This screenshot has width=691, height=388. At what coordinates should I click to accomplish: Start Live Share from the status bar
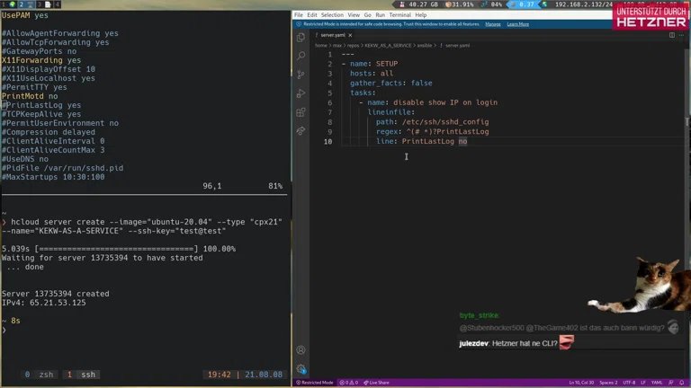(377, 383)
